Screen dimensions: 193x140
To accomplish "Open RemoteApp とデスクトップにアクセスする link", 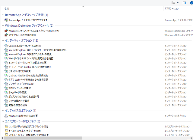I will click(28, 20).
